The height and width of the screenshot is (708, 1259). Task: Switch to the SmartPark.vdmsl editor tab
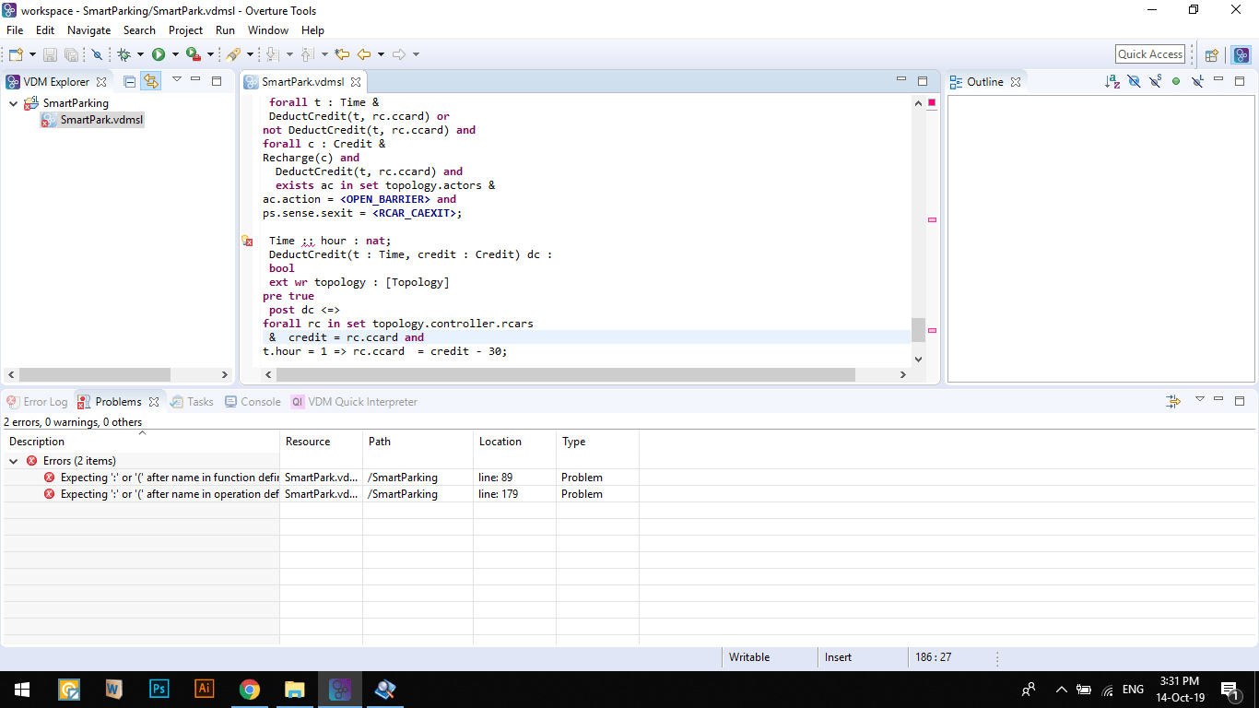pos(302,82)
